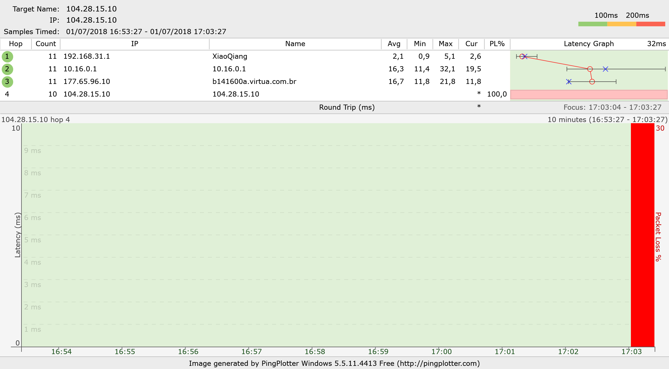Viewport: 669px width, 369px height.
Task: Click the Packet Loss % axis label
Action: (x=658, y=237)
